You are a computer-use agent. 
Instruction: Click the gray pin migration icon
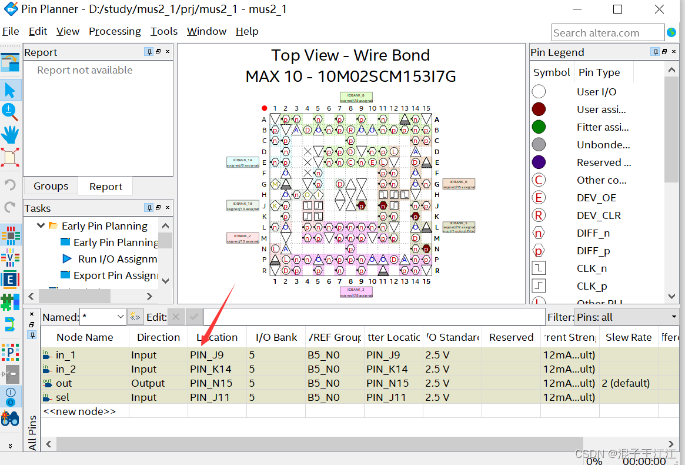tap(11, 374)
